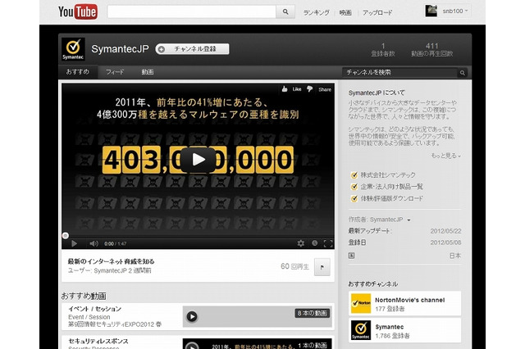The height and width of the screenshot is (349, 525).
Task: Click the channel search magnifier icon
Action: click(x=463, y=73)
